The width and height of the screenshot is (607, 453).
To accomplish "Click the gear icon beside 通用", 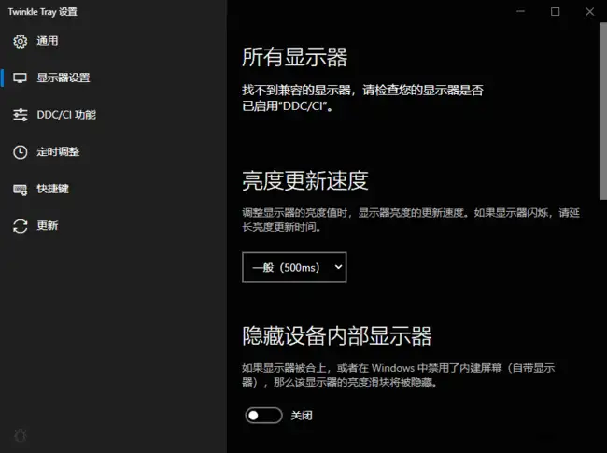I will pyautogui.click(x=21, y=41).
